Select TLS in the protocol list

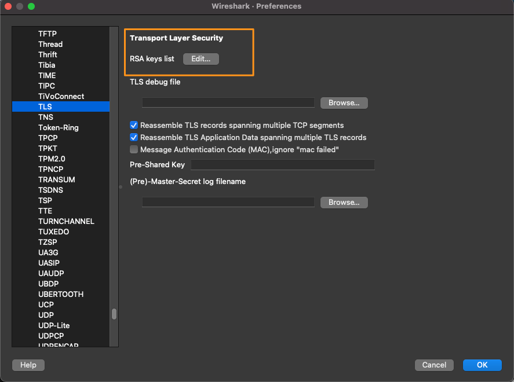click(45, 106)
